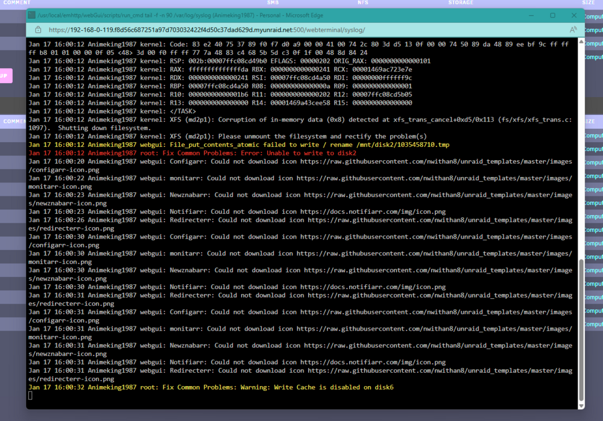Minimize the syslog Edge window
Screen dimensions: 603x421
(x=531, y=16)
